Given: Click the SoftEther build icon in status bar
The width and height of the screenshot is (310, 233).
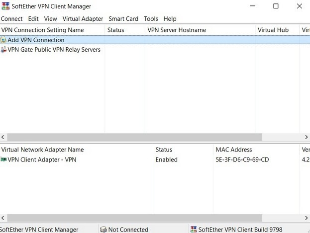Looking at the screenshot, I should (194, 229).
